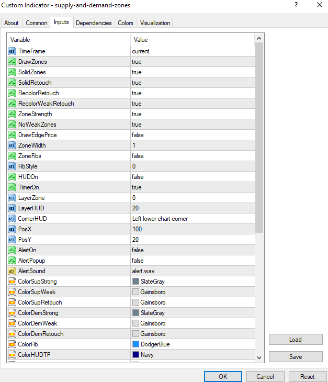
Task: Open the About tab
Action: coord(12,23)
